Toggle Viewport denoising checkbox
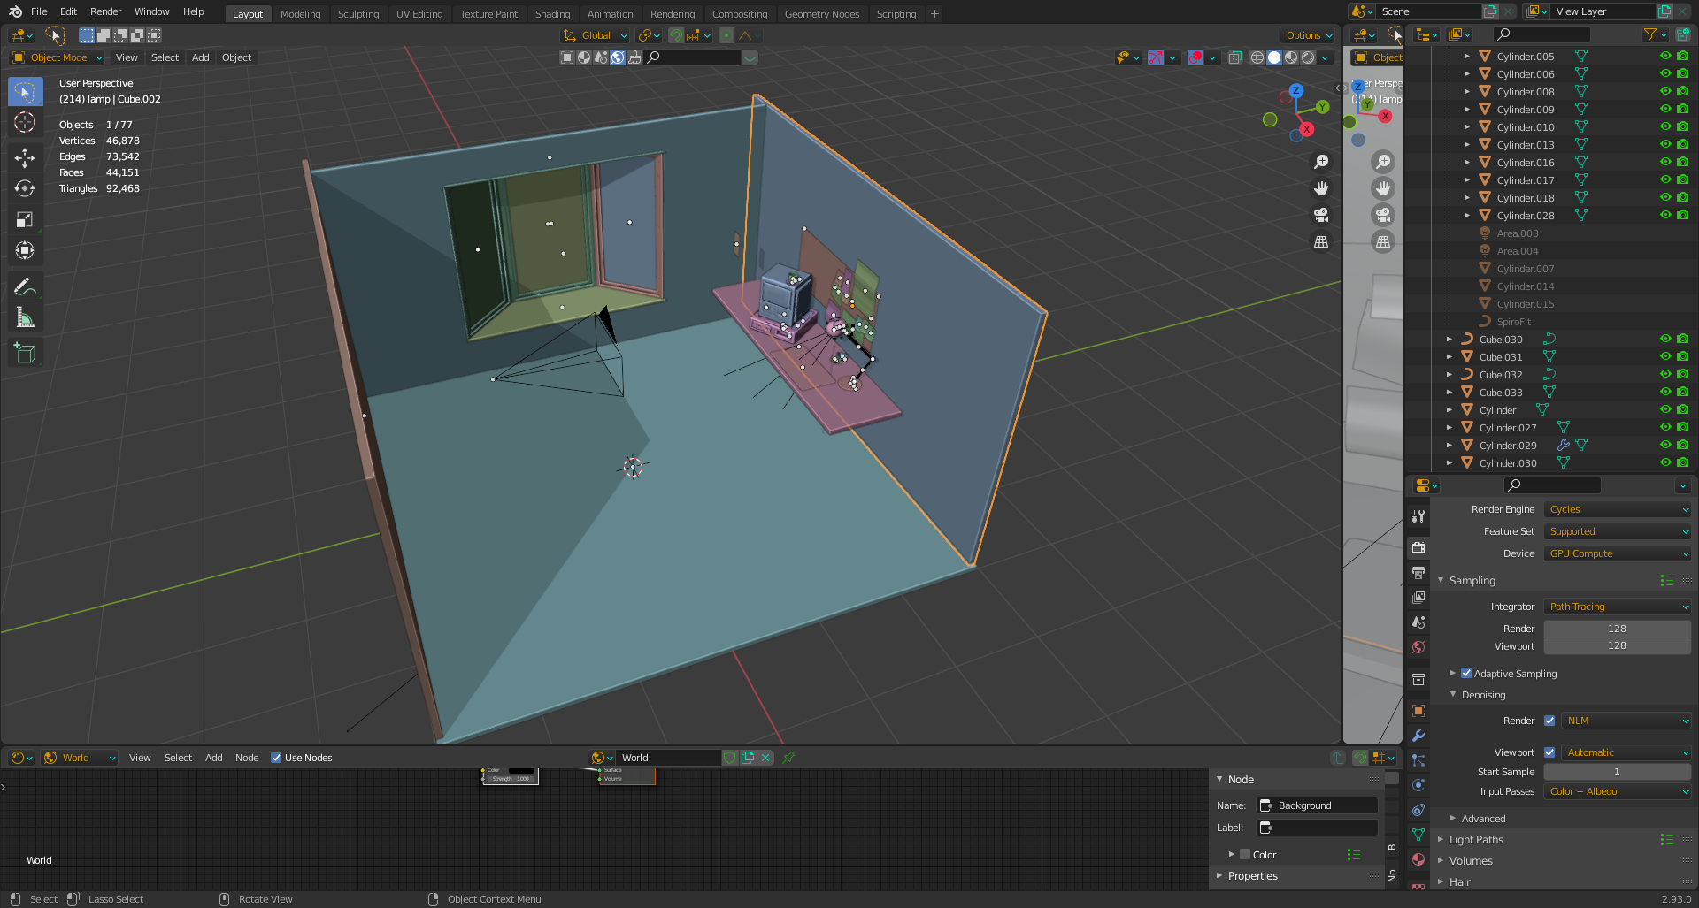 tap(1549, 752)
